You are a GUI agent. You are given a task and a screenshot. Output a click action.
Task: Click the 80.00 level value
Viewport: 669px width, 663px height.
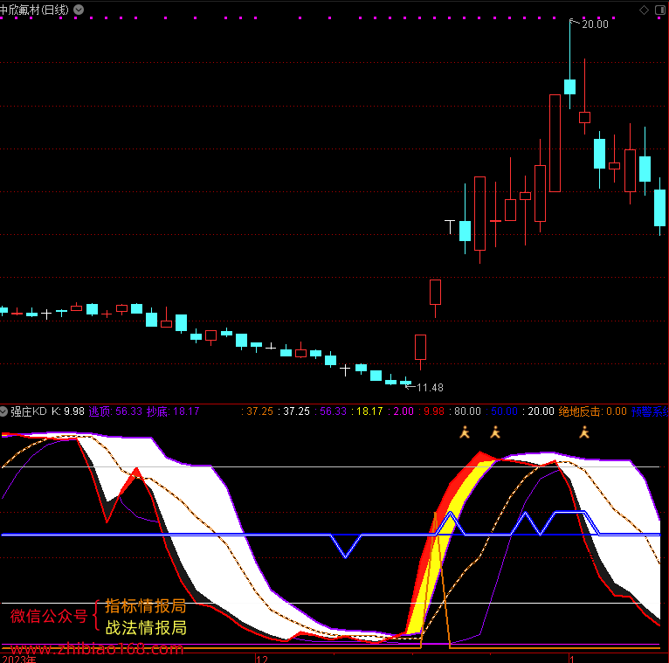[467, 411]
